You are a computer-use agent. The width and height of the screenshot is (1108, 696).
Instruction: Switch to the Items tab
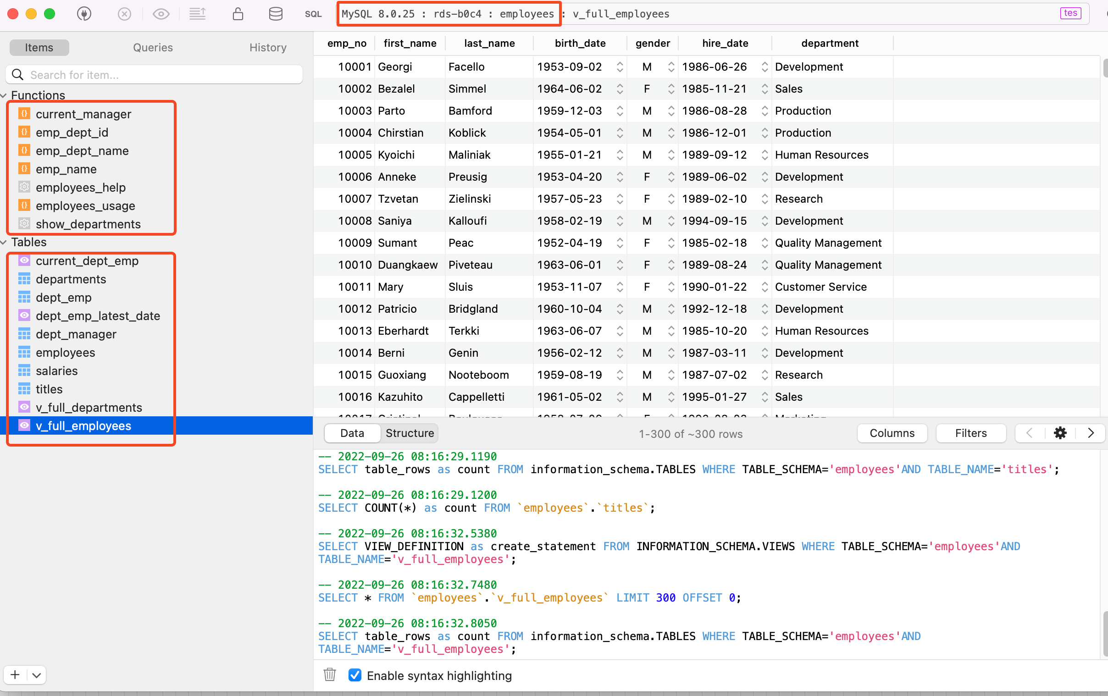(39, 47)
